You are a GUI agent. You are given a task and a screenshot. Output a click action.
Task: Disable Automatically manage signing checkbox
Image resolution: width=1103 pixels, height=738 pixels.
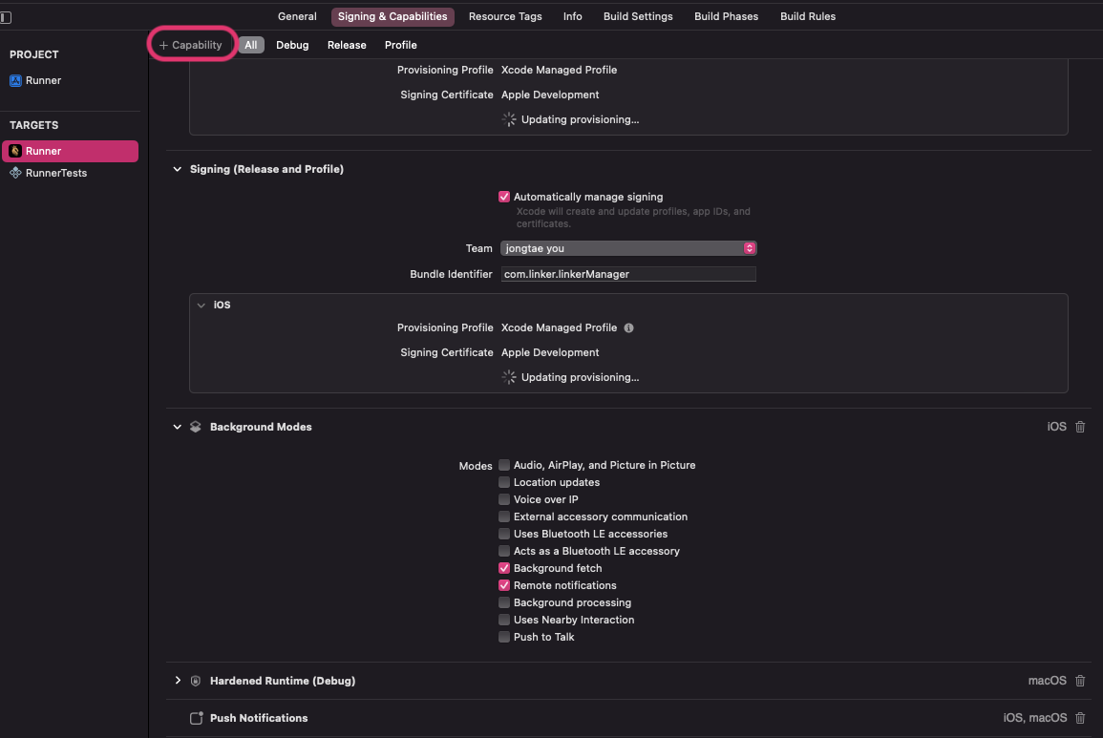(504, 197)
